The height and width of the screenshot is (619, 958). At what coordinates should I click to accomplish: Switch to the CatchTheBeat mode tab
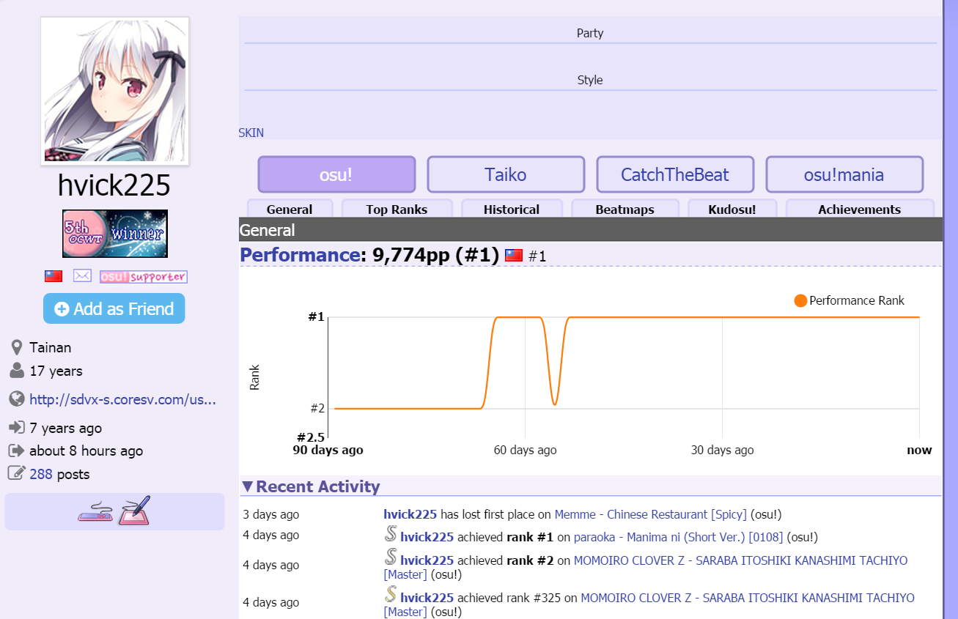click(675, 174)
